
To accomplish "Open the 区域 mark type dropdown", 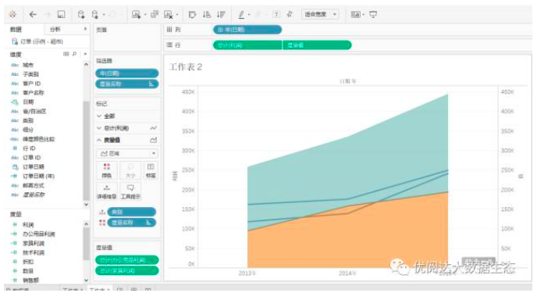I will [x=127, y=153].
